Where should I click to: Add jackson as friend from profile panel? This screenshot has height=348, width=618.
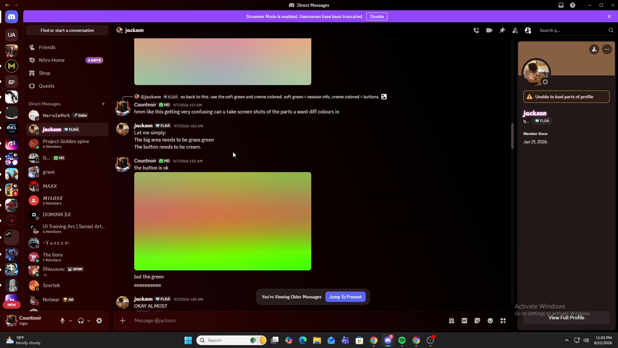594,49
